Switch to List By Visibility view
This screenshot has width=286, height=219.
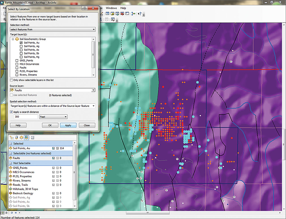point(21,137)
